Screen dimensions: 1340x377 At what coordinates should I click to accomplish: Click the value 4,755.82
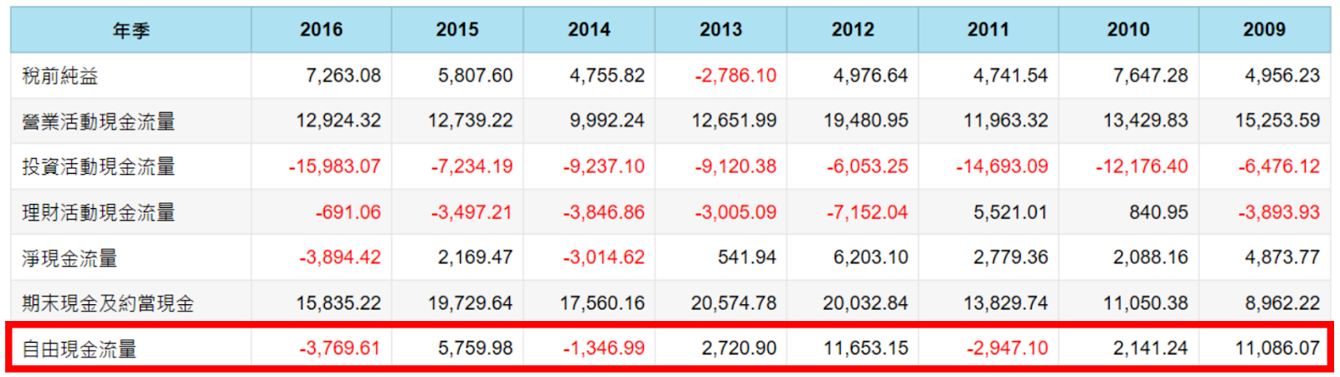pos(607,76)
